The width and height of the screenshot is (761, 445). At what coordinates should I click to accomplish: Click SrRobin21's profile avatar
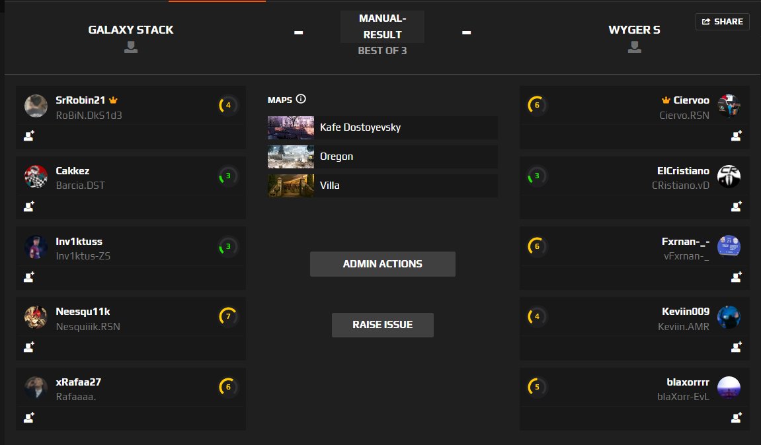point(36,106)
